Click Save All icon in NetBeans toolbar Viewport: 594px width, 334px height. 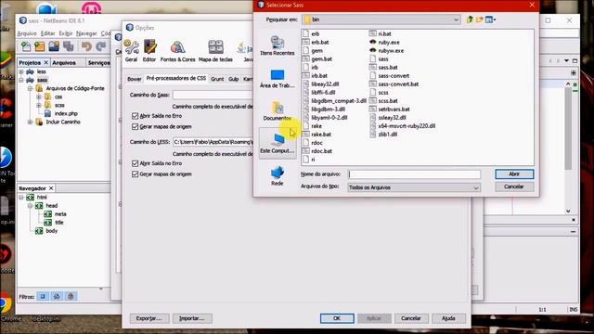[68, 46]
